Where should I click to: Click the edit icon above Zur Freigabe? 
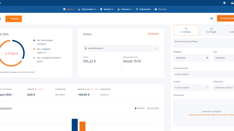pos(211,29)
